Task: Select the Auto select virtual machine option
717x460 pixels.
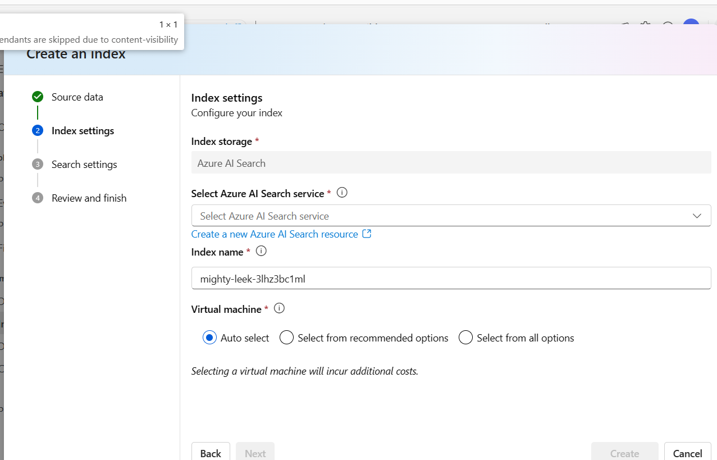Action: [208, 337]
